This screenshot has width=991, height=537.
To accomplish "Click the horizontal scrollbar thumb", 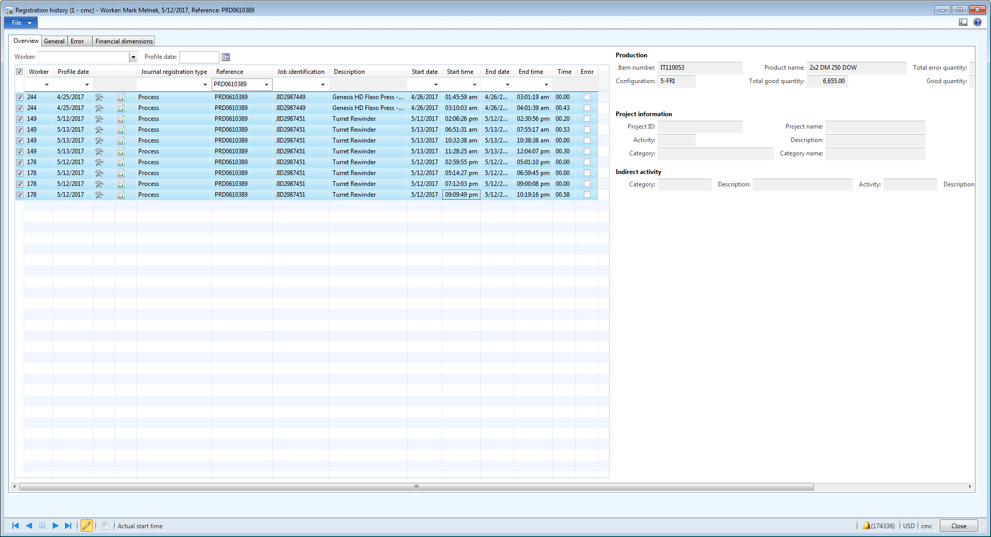I will (x=416, y=486).
